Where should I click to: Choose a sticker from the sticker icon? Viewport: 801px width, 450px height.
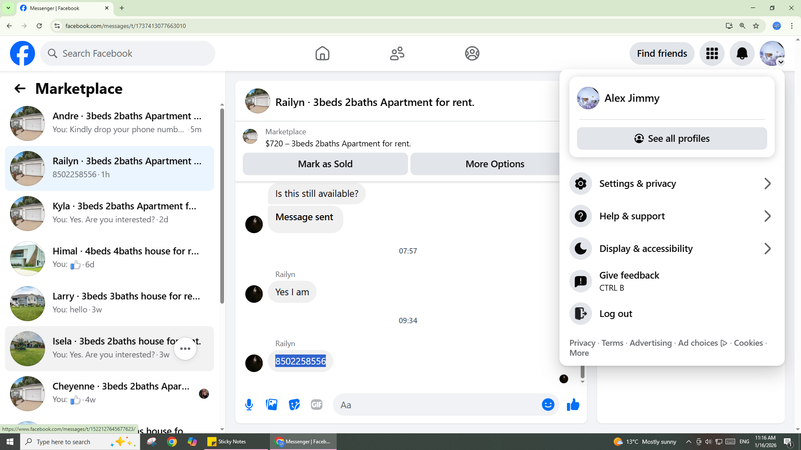(294, 405)
